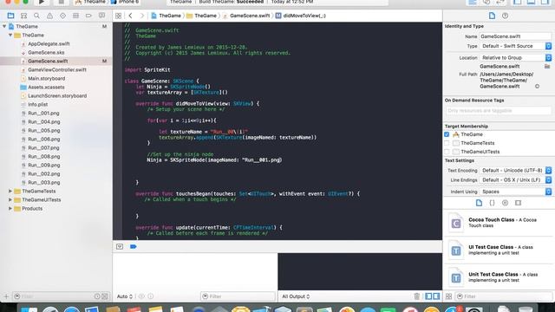Go forward with the right chevron

(x=142, y=16)
